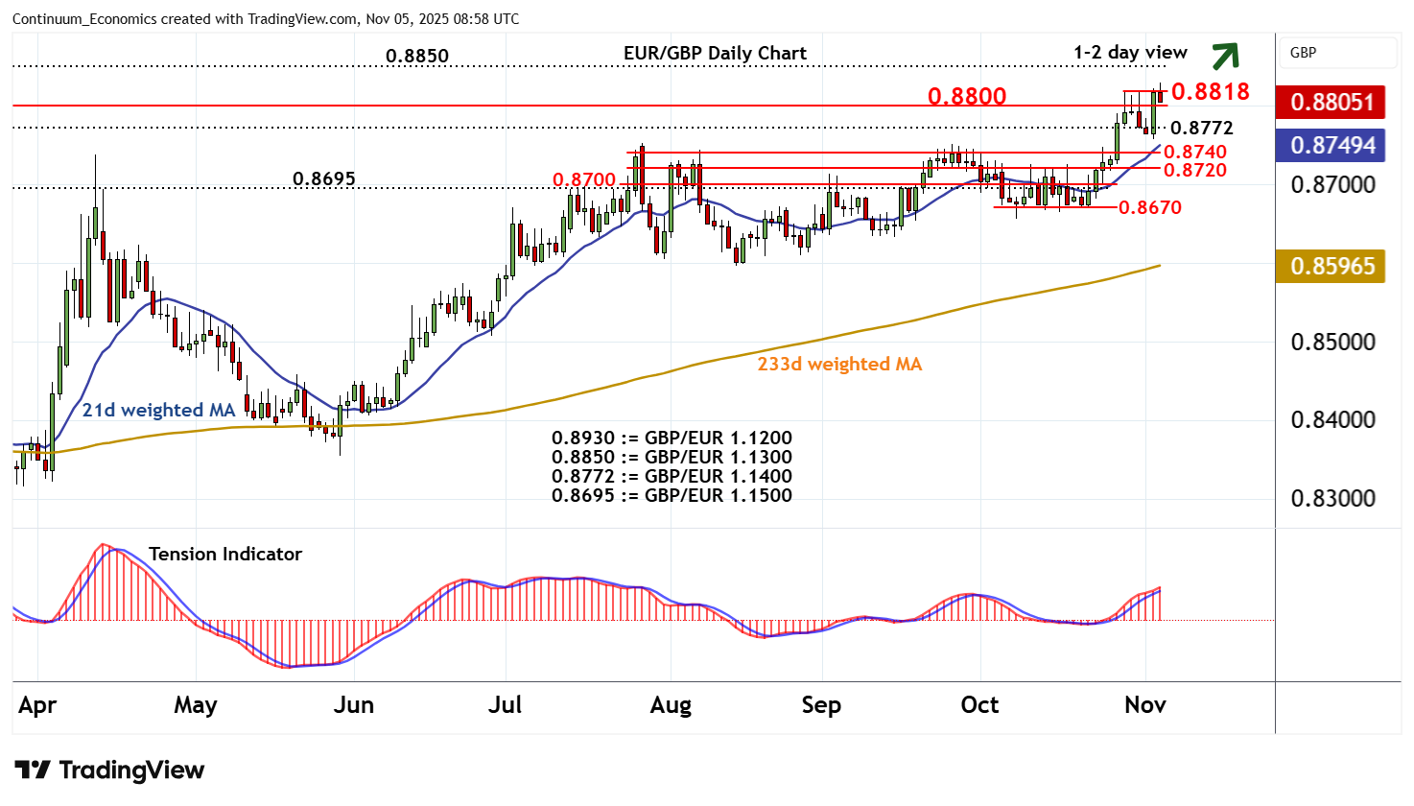Click the 21d weighted MA label
The width and height of the screenshot is (1414, 806).
click(x=158, y=411)
